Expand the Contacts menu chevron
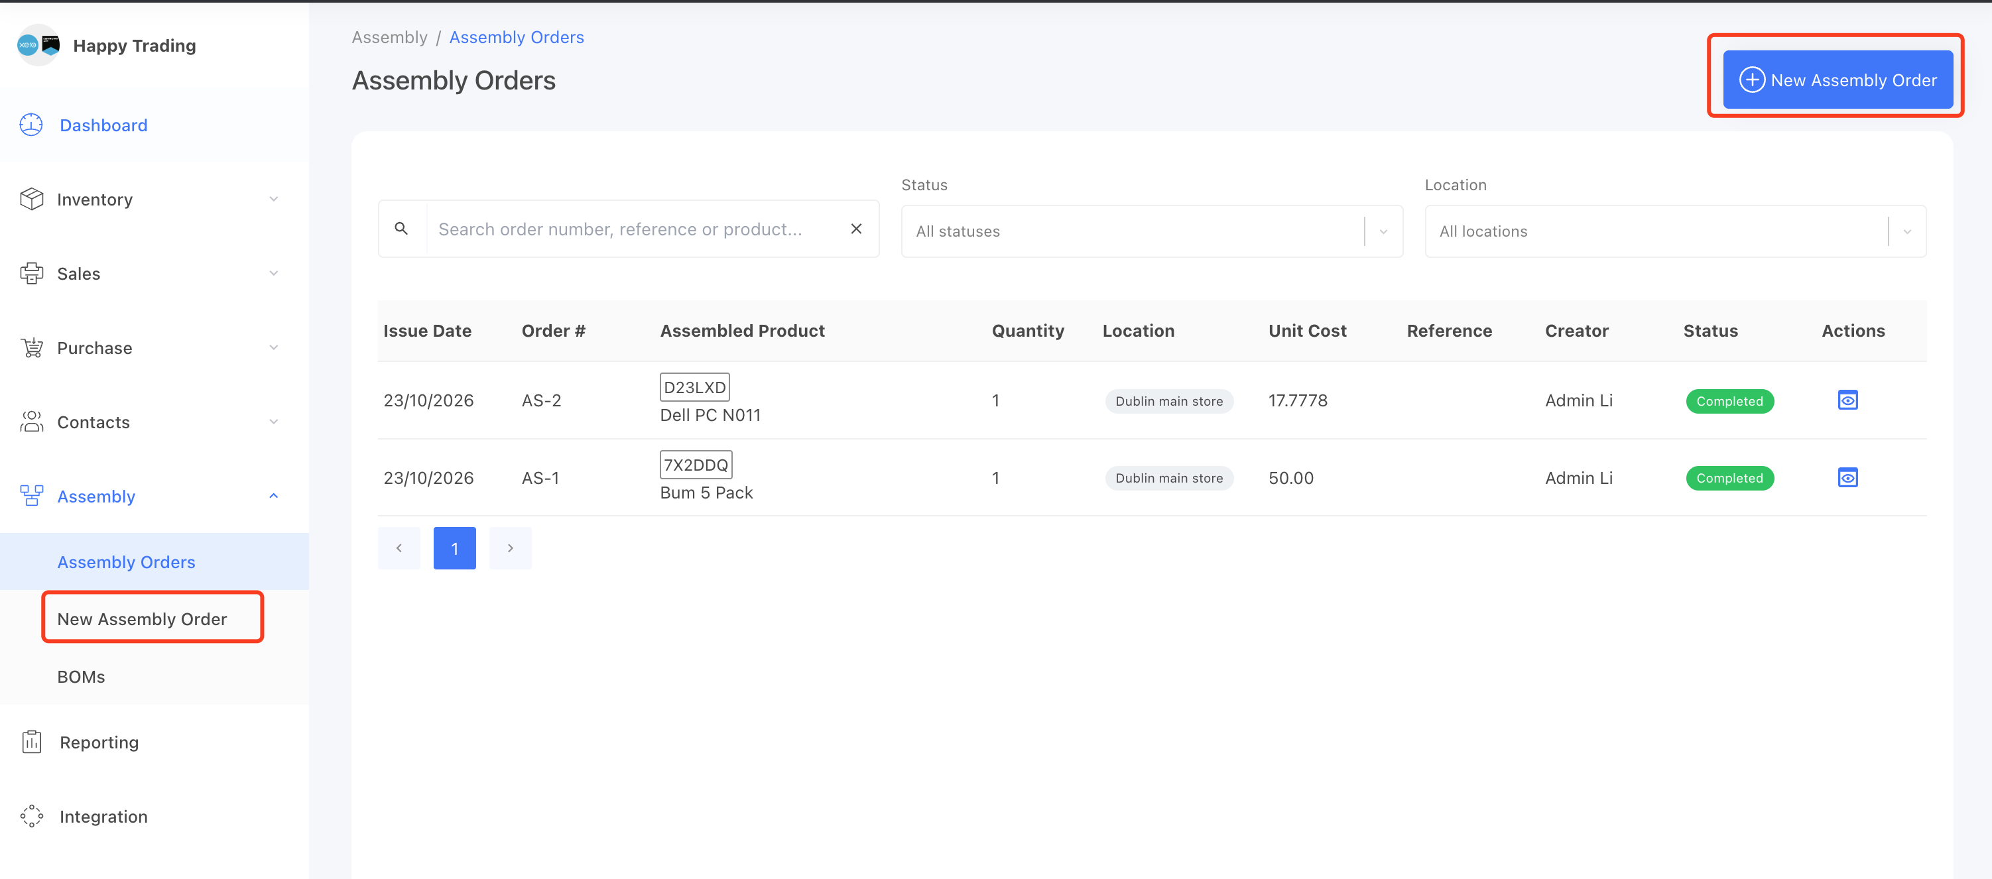Screen dimensions: 1992x879 273,422
